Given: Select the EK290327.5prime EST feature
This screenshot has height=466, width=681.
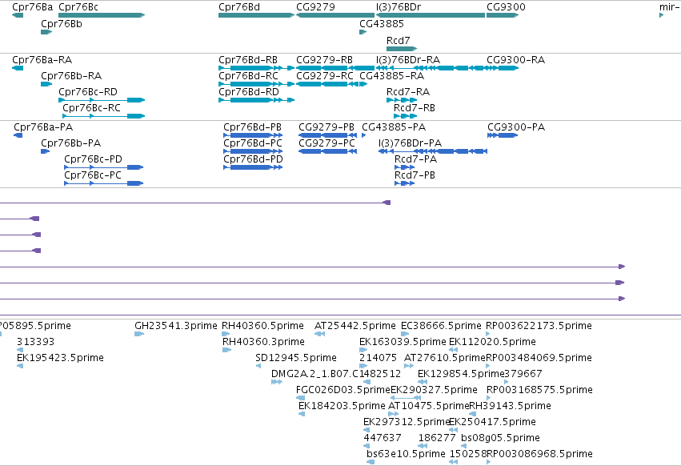Looking at the screenshot, I should coord(406,398).
